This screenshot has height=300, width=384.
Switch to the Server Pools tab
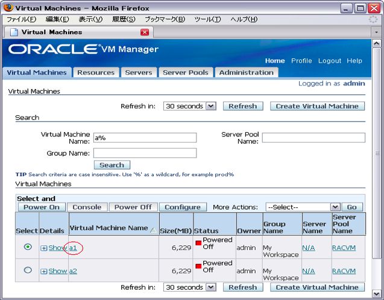(x=186, y=73)
